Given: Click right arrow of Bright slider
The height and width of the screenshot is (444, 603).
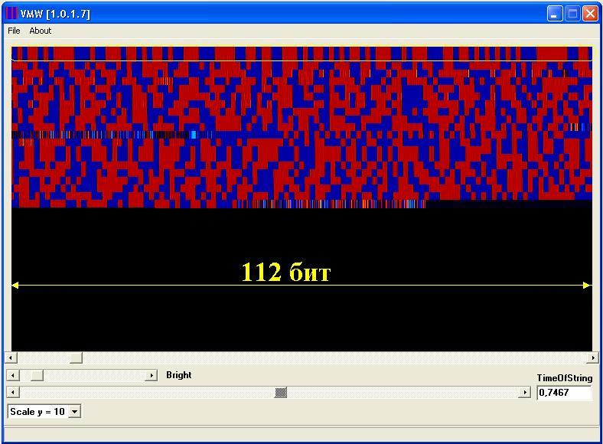Looking at the screenshot, I should point(152,375).
